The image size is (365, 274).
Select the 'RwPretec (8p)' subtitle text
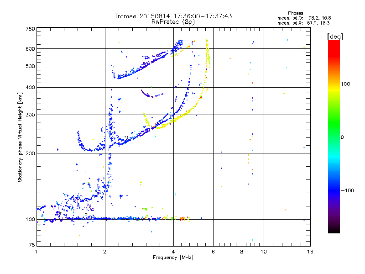click(173, 22)
